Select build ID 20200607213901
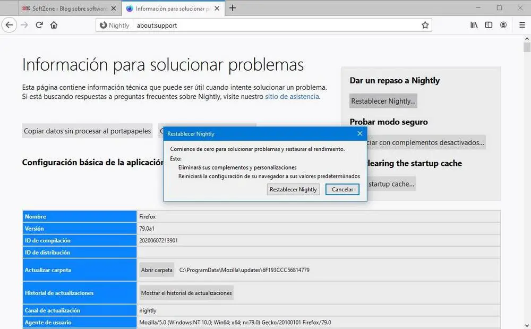Screen dimensions: 531x329 click(x=158, y=240)
